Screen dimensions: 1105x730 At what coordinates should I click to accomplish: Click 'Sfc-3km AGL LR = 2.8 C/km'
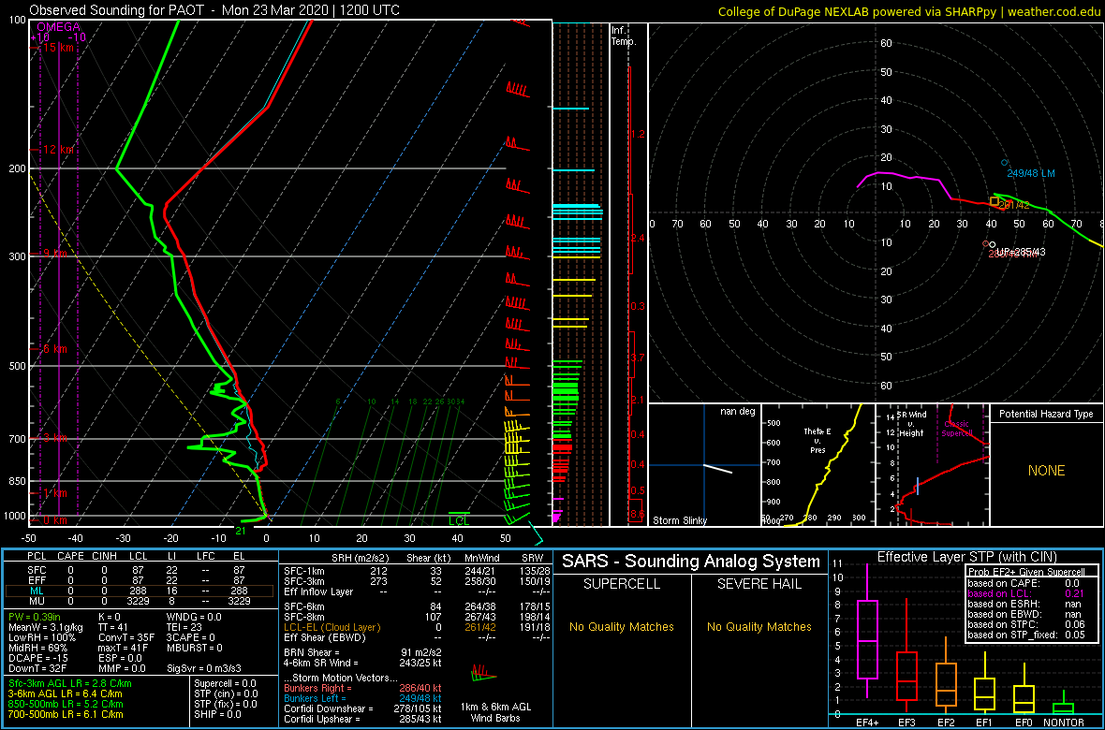[x=70, y=683]
